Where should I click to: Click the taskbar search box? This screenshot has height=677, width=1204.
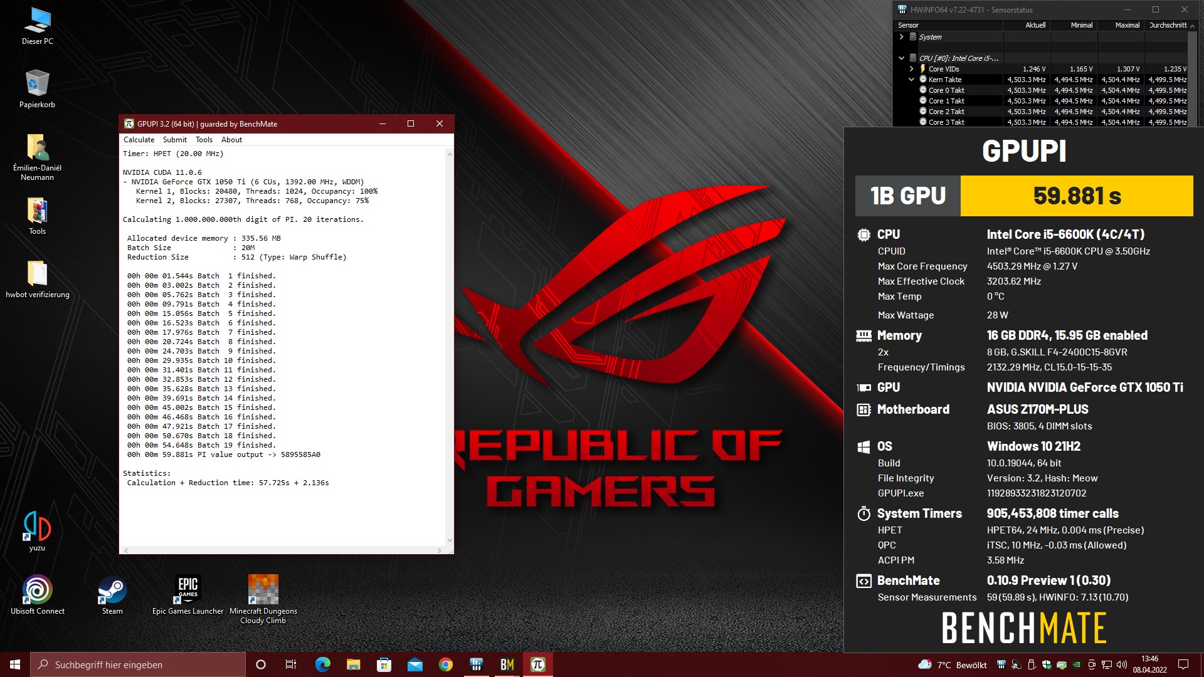tap(138, 664)
